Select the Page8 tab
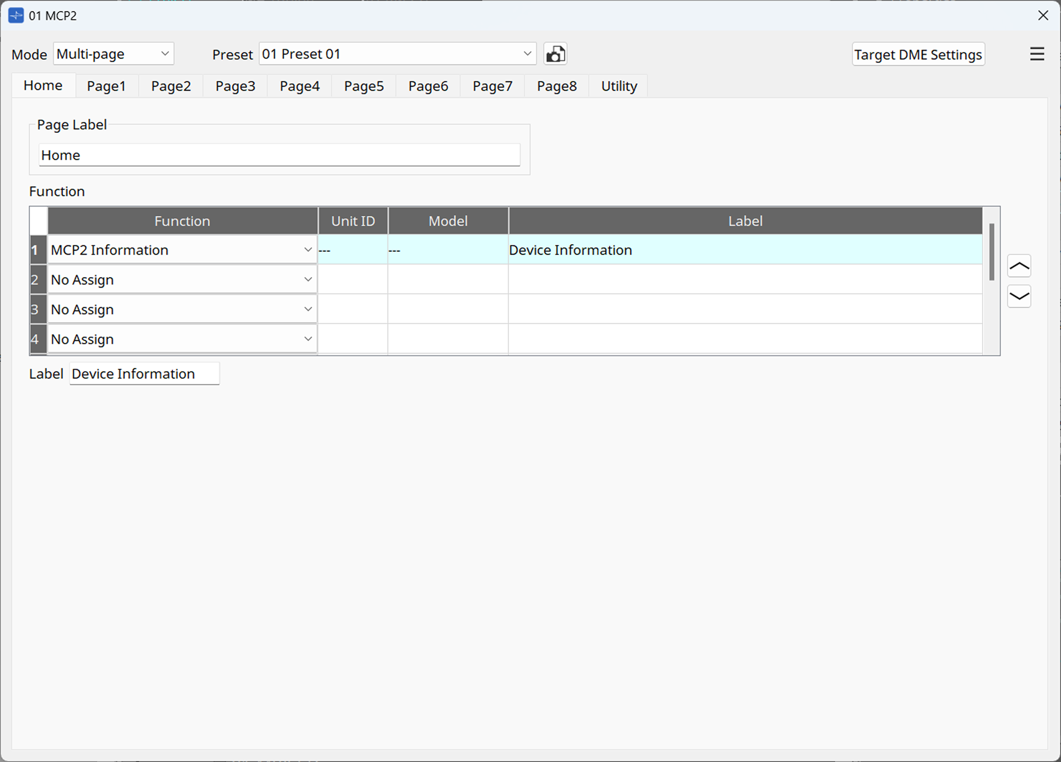This screenshot has height=762, width=1061. click(556, 86)
